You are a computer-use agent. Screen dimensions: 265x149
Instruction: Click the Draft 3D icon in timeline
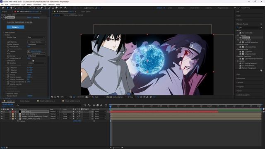click(x=89, y=105)
